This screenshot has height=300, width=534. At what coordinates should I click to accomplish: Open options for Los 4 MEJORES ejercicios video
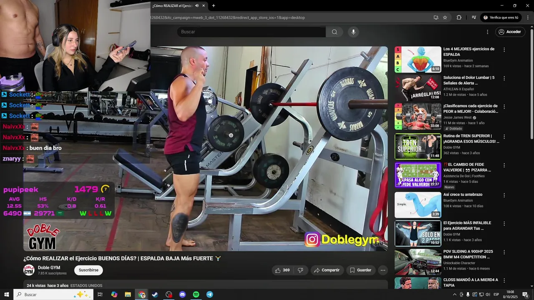pyautogui.click(x=504, y=50)
